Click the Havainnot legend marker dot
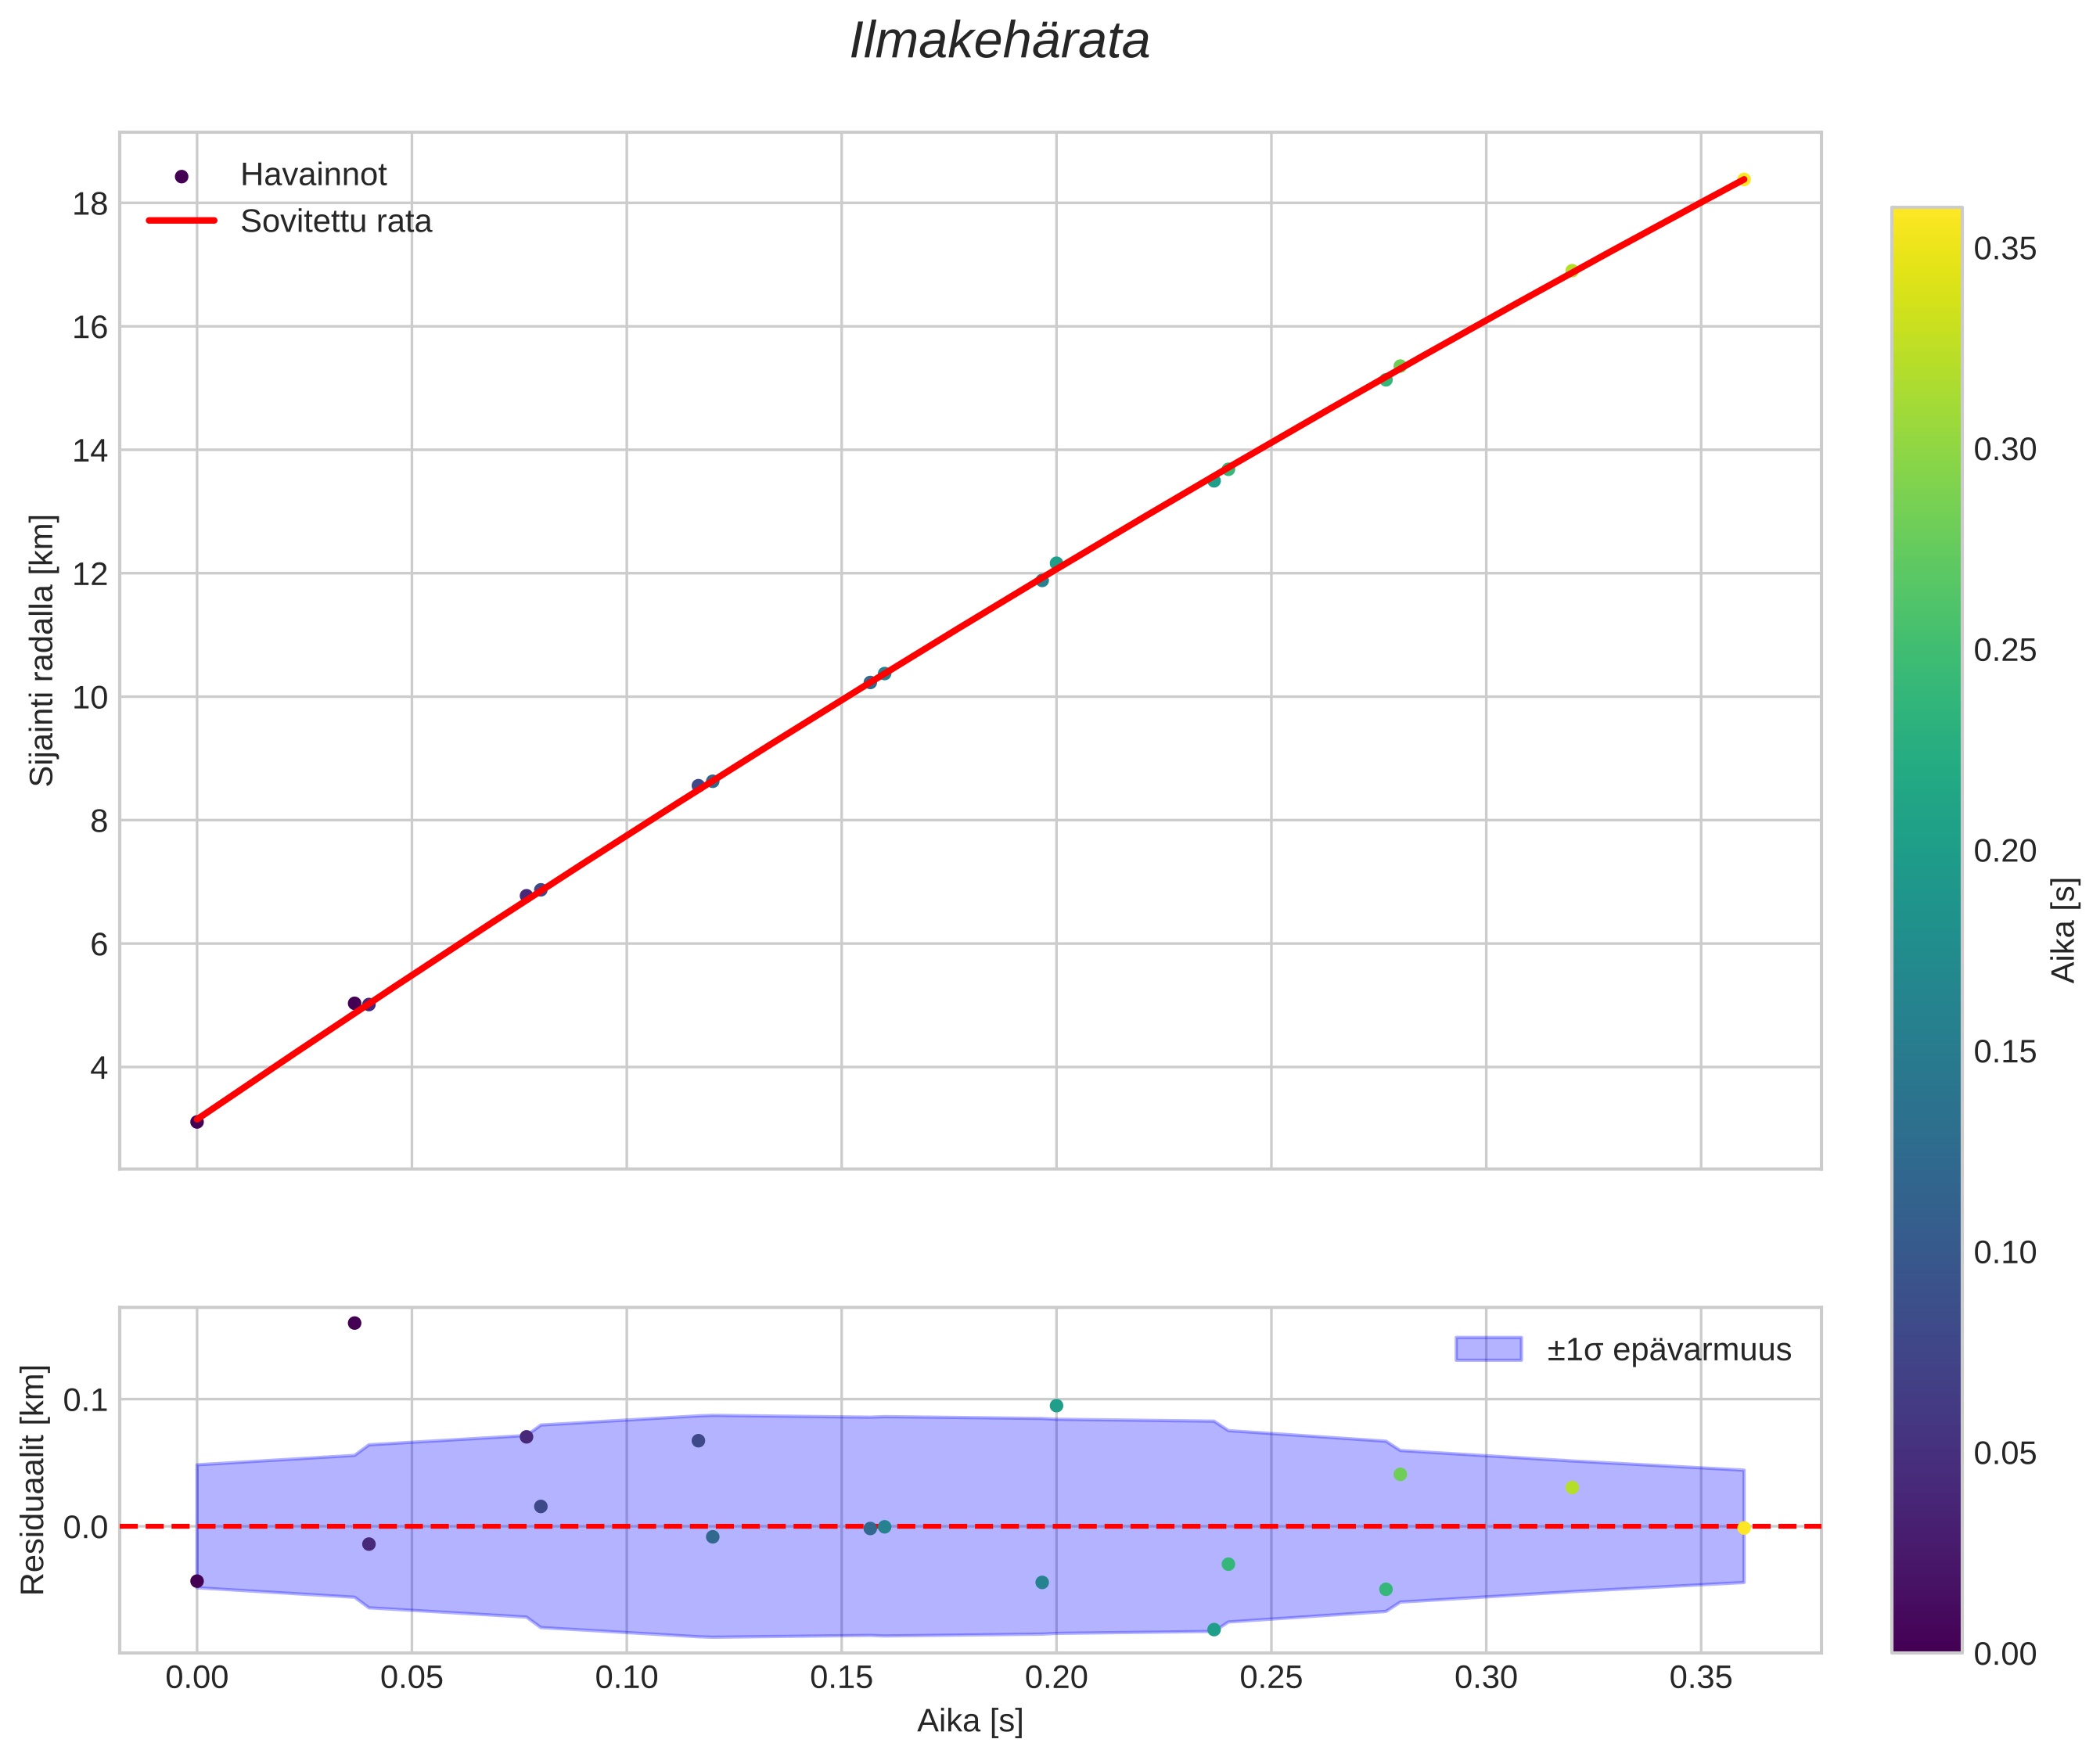The image size is (2100, 1757). tap(181, 177)
